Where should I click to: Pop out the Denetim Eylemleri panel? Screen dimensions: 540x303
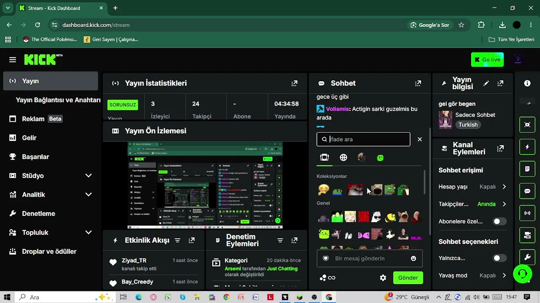(x=294, y=240)
